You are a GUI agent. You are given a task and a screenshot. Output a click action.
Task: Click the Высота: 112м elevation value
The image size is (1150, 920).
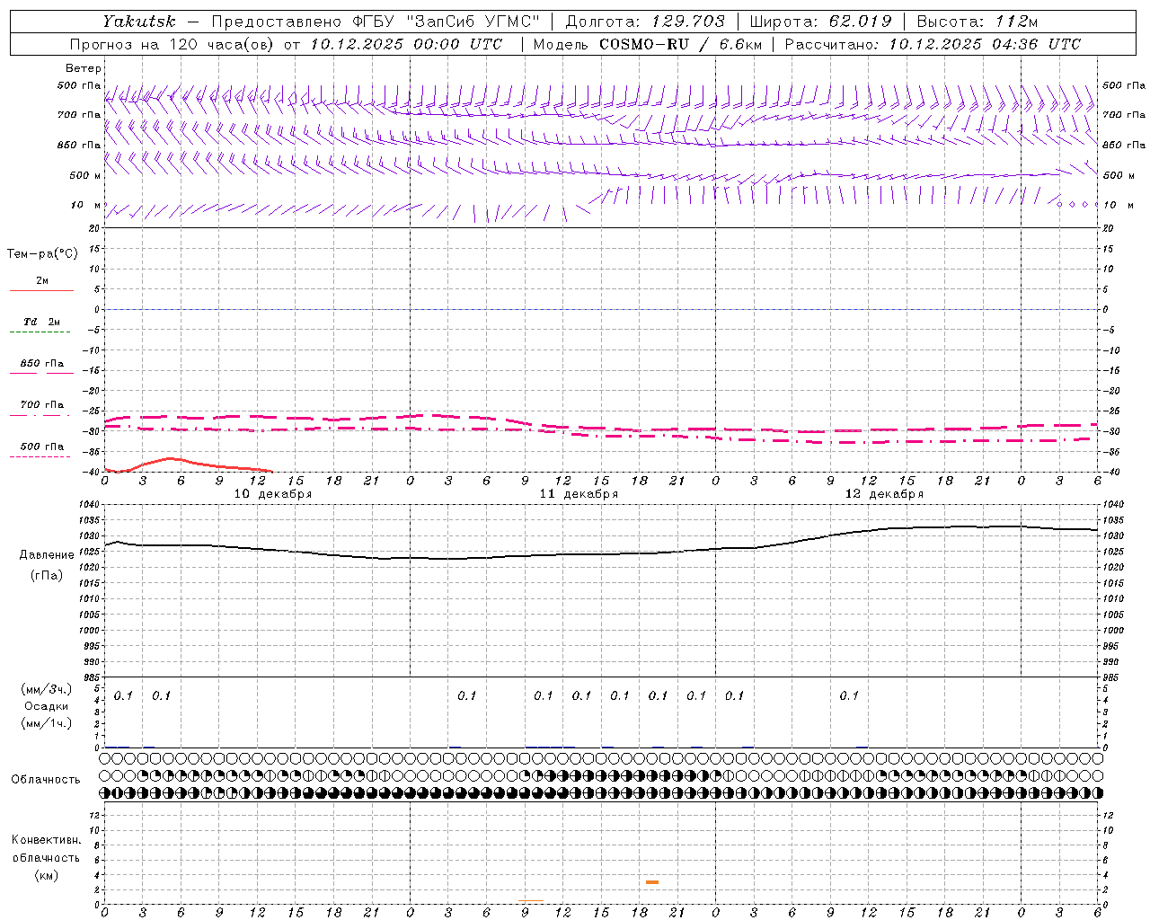977,22
